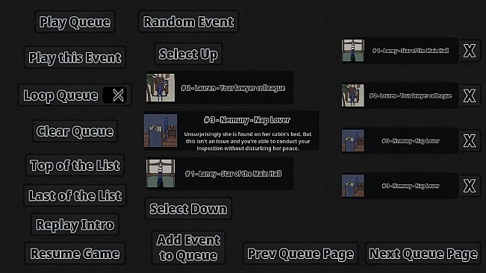Go to Next Queue Page
This screenshot has height=273, width=486.
point(423,254)
